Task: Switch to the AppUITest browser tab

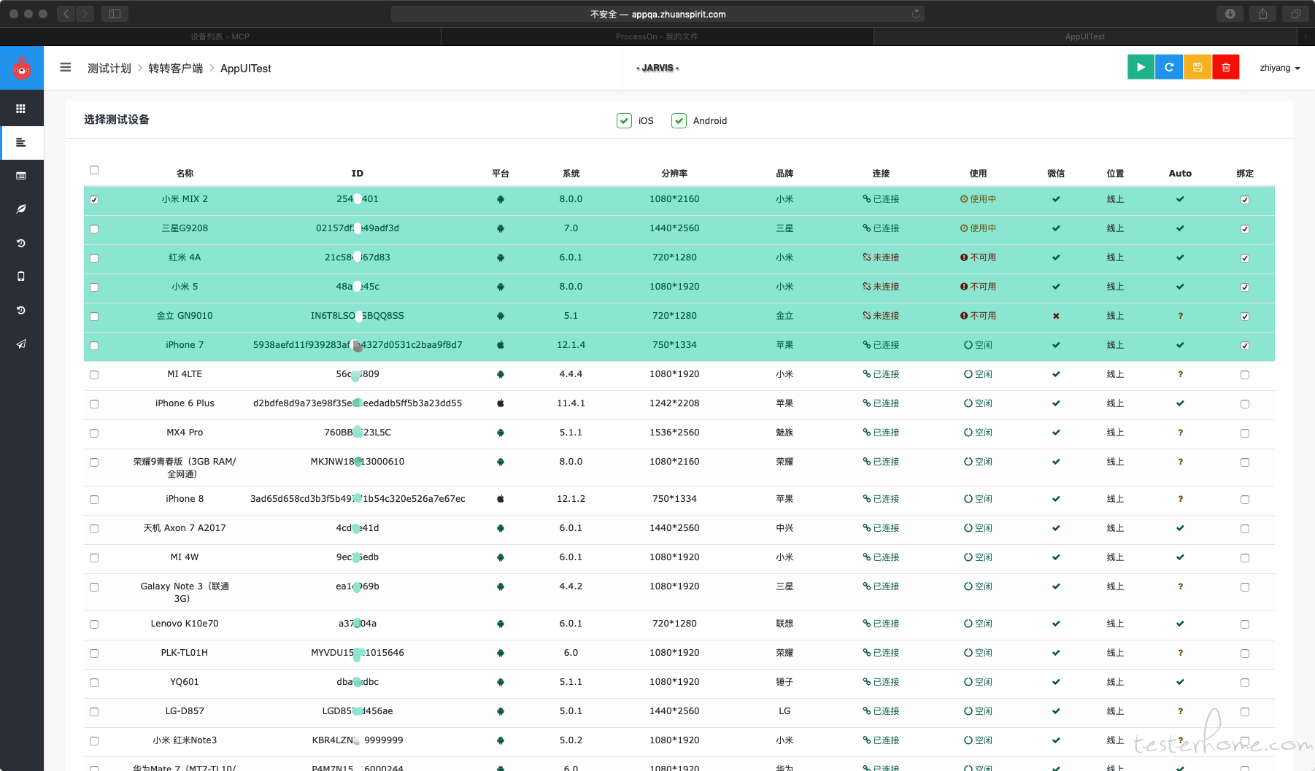Action: pos(1085,36)
